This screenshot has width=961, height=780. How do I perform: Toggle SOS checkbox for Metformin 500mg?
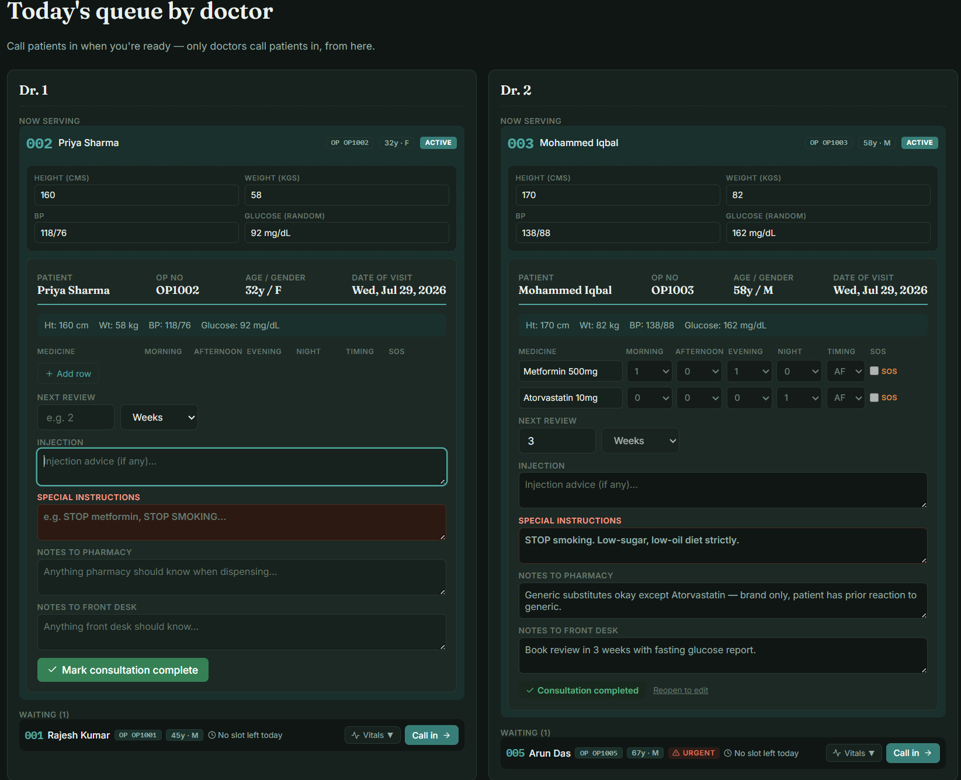tap(874, 371)
